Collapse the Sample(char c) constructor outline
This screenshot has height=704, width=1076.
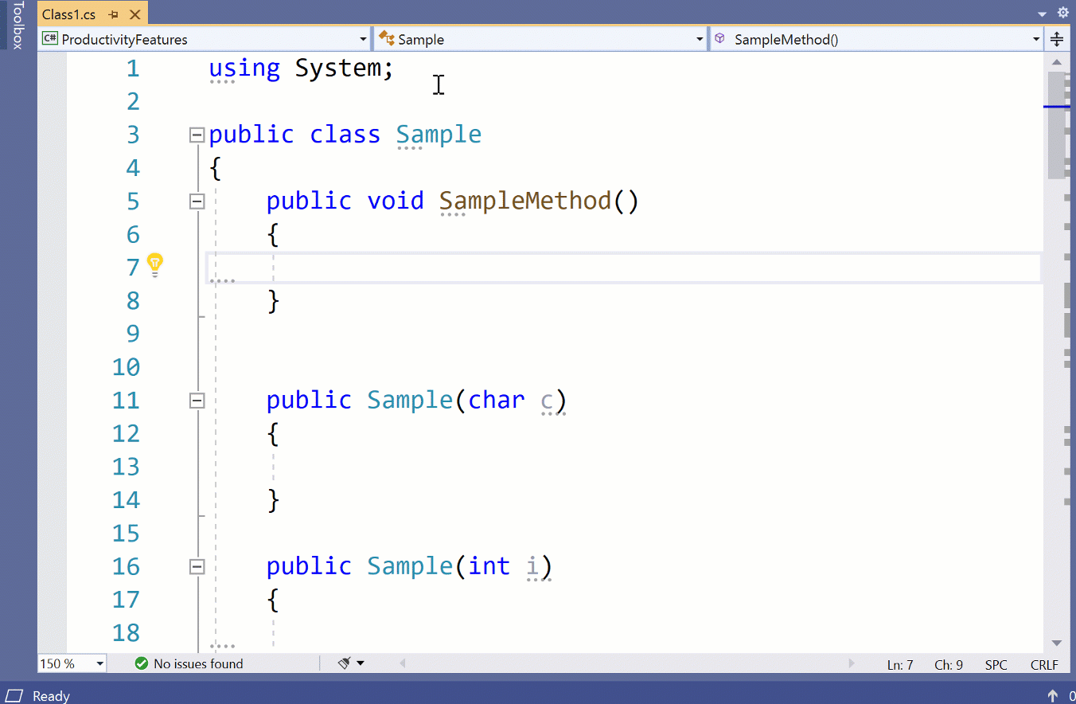pyautogui.click(x=197, y=401)
